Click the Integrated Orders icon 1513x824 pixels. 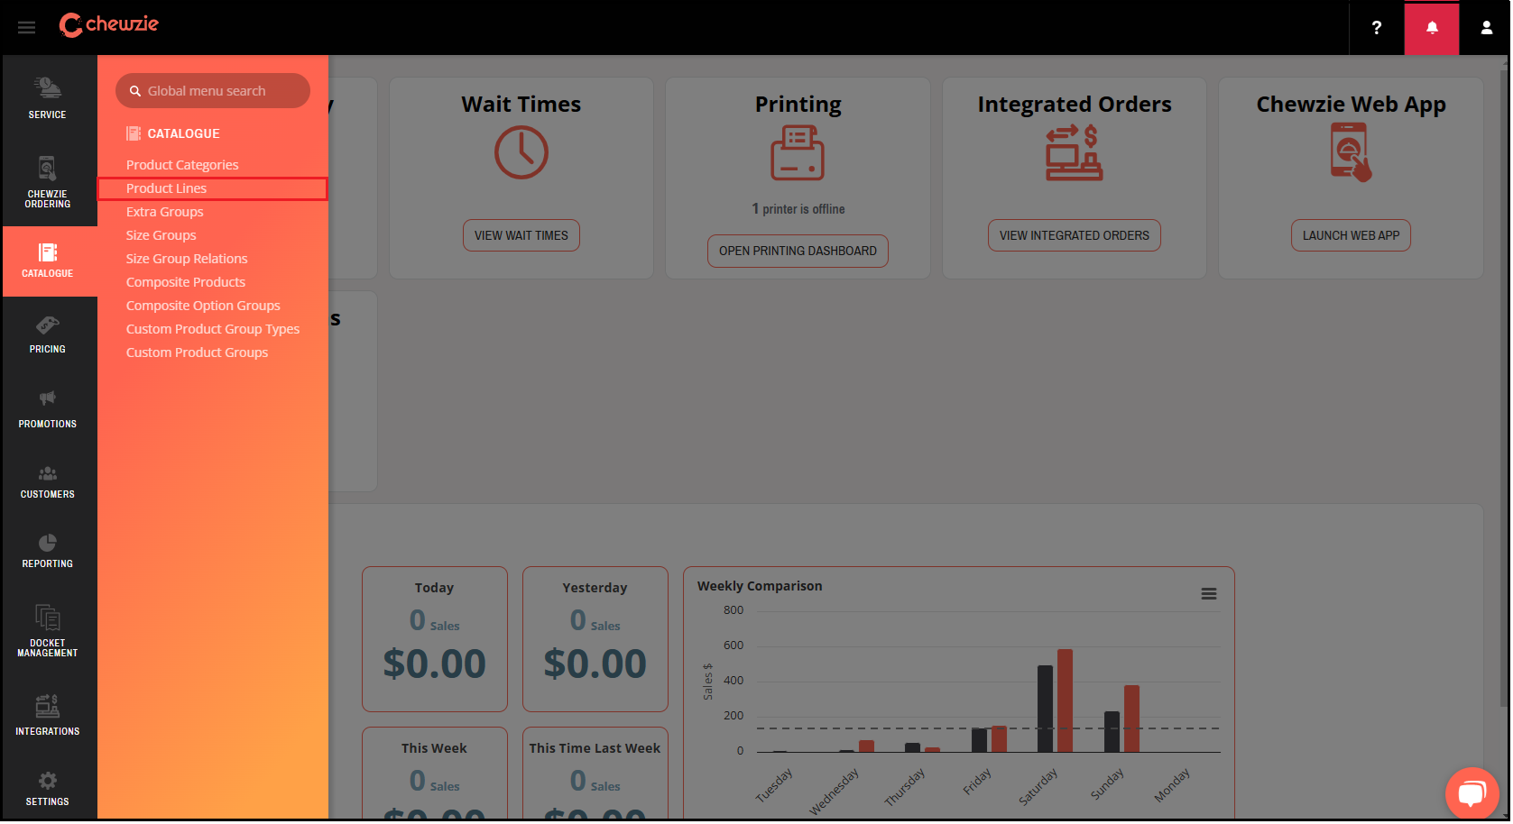[1074, 153]
